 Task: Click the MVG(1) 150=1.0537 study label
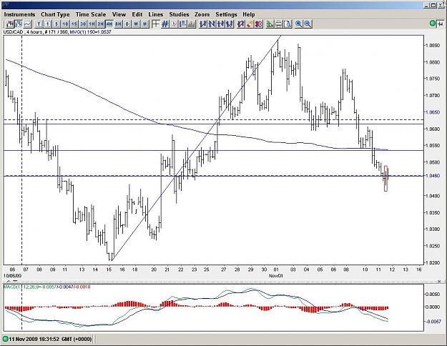click(x=90, y=32)
